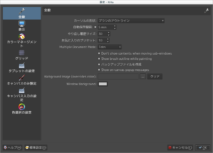This screenshot has height=153, width=213.
Task: Browse background image with the ... button
Action: 143,76
